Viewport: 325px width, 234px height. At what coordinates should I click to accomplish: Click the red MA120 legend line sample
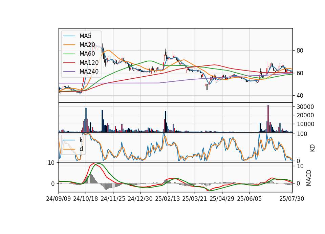click(69, 63)
